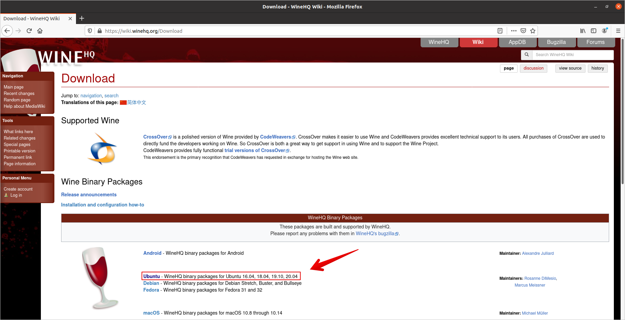Image resolution: width=625 pixels, height=320 pixels.
Task: Toggle reader view icon in address bar
Action: tap(500, 31)
